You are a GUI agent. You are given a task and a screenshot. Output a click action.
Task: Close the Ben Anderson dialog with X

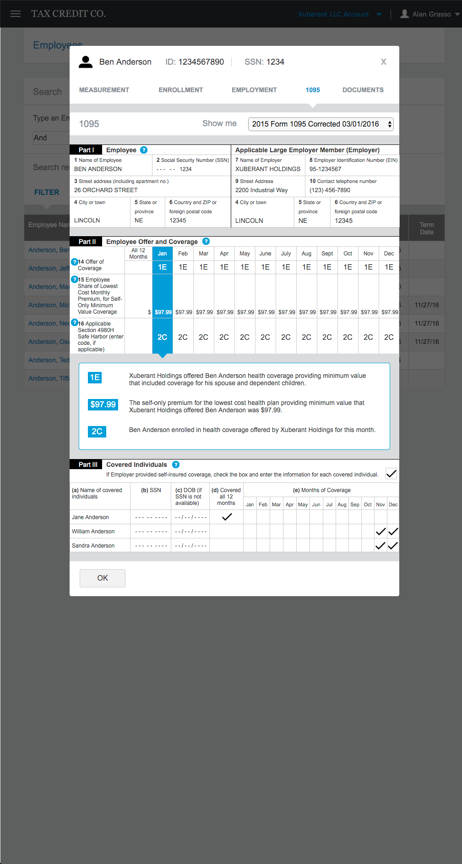point(384,62)
